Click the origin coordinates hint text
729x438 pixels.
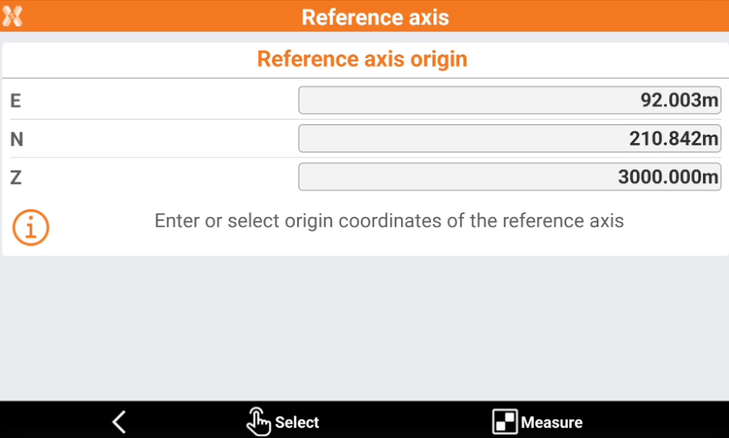[x=389, y=221]
